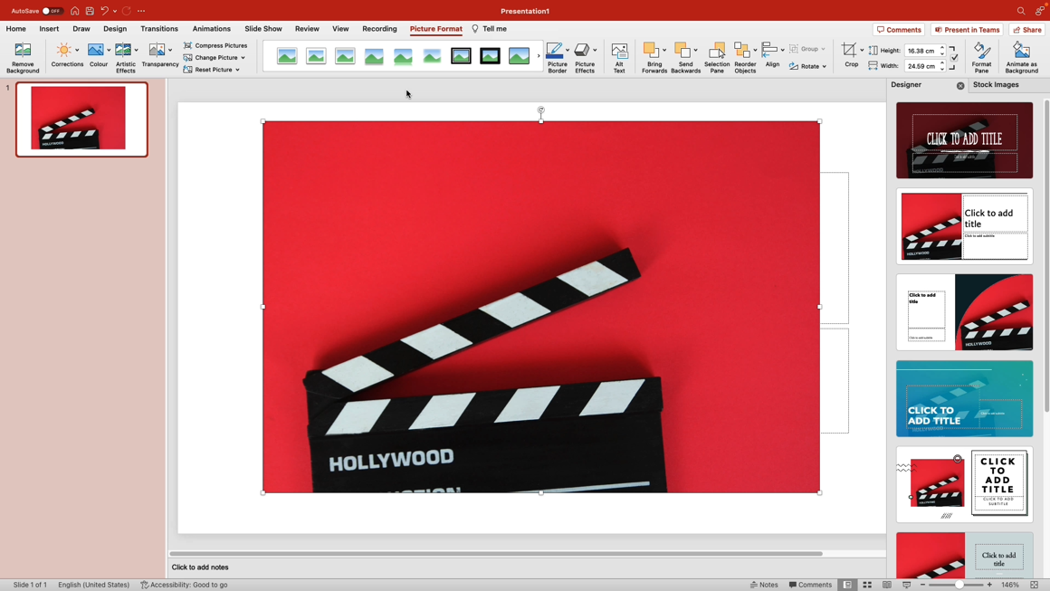Open the Transitions tab
Viewport: 1050px width, 591px height.
pyautogui.click(x=159, y=29)
